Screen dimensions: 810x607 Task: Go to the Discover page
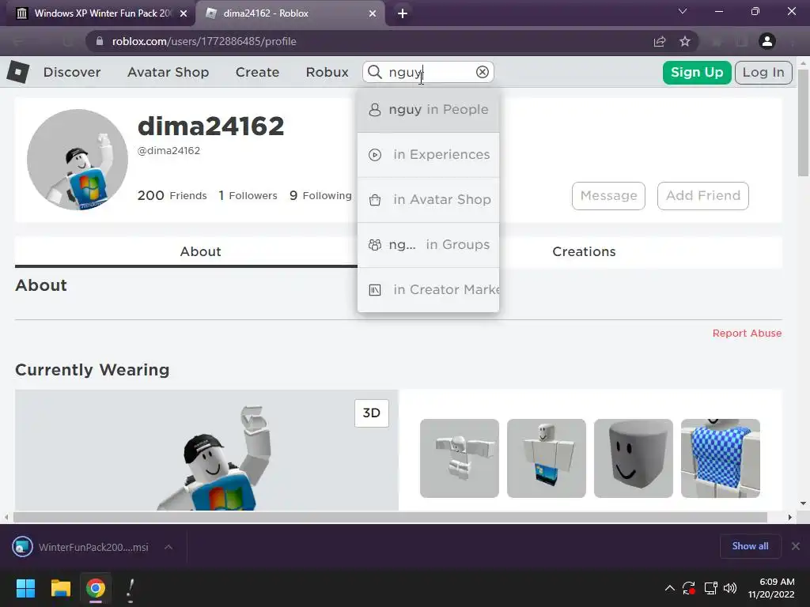(72, 72)
